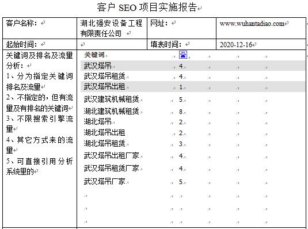Select the 武汉建筑机械租赁 keyword

click(x=111, y=99)
